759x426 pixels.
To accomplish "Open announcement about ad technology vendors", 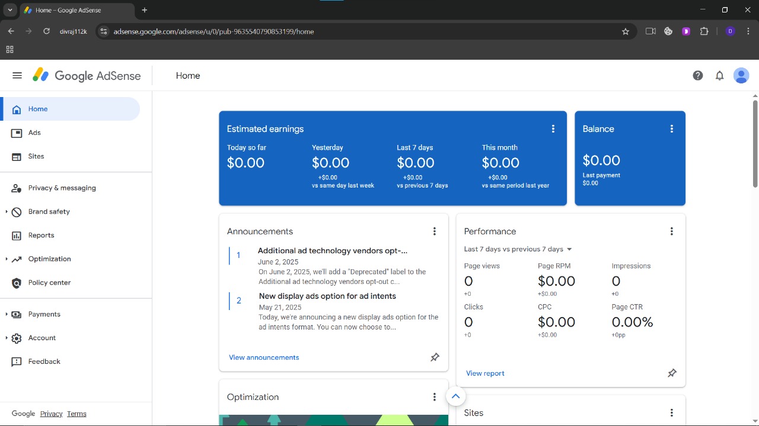I will pos(332,251).
